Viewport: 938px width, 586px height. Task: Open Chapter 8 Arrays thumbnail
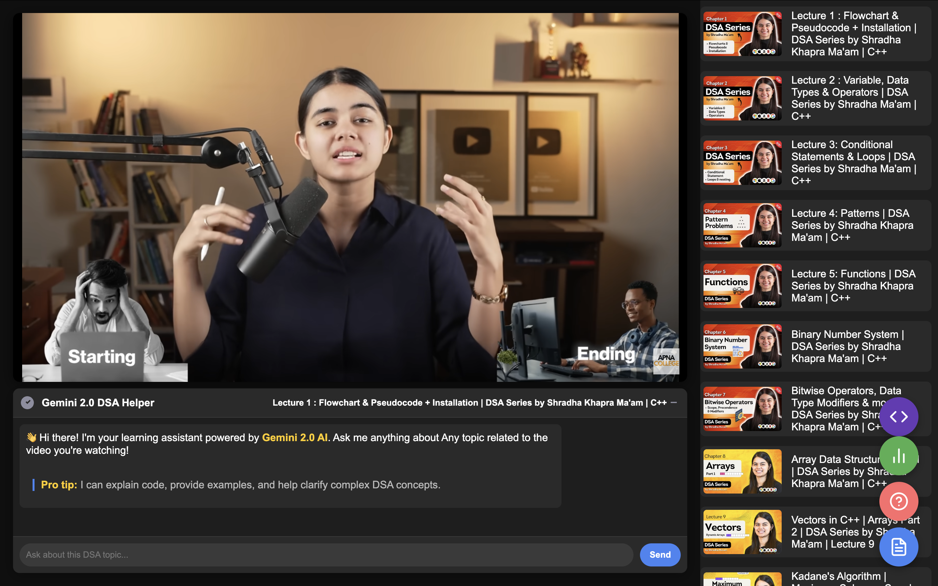[x=742, y=471]
